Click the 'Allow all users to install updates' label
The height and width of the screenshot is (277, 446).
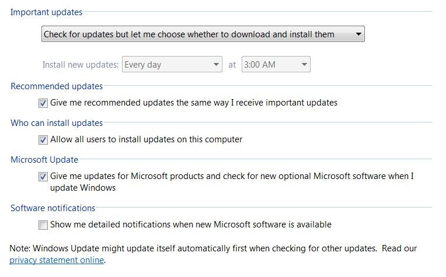(146, 139)
